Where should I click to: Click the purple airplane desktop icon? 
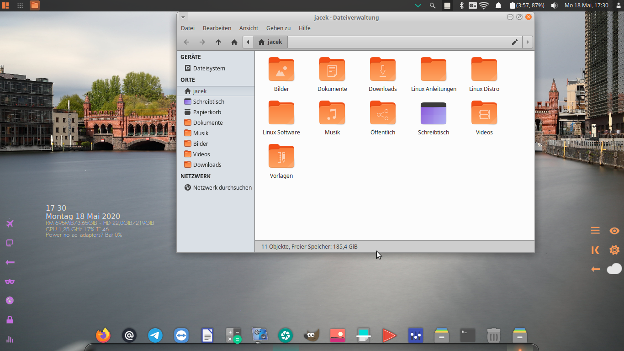10,223
